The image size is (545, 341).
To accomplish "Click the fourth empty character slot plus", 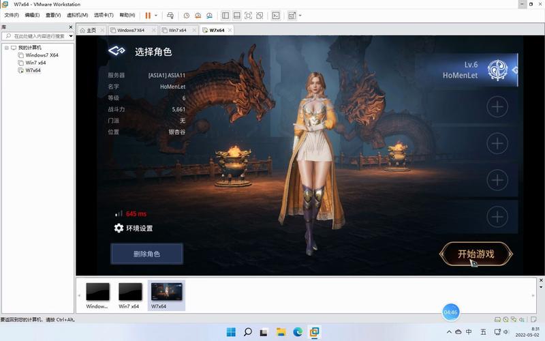I will pos(497,216).
